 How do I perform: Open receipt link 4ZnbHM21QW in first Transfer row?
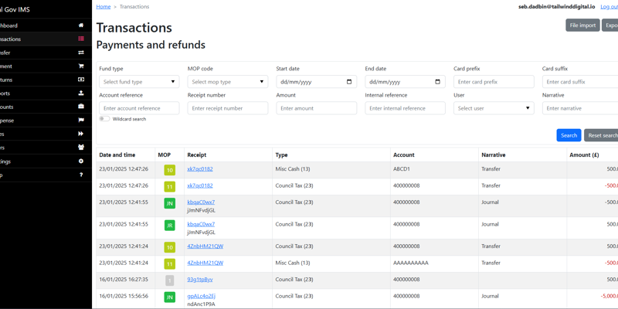[x=205, y=246]
